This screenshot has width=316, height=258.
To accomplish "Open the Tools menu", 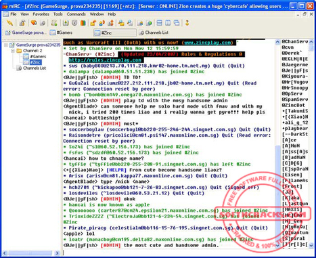I will coord(58,14).
